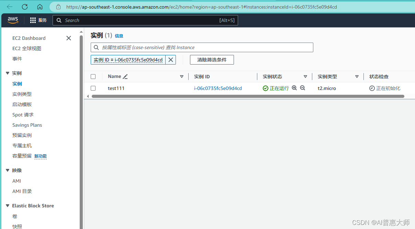Open 卷 under Elastic Block Store
Image resolution: width=415 pixels, height=229 pixels.
(15, 216)
